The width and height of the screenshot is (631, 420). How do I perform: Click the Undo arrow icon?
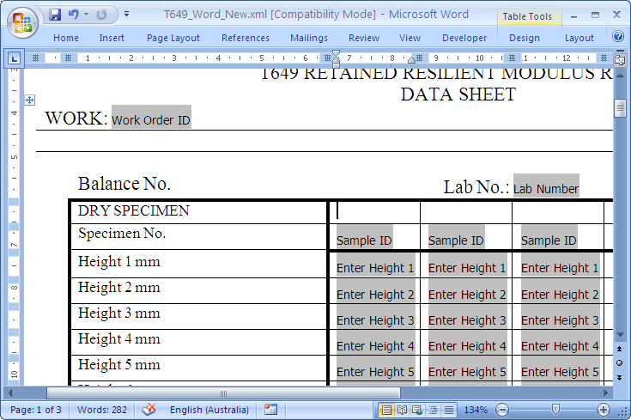73,15
